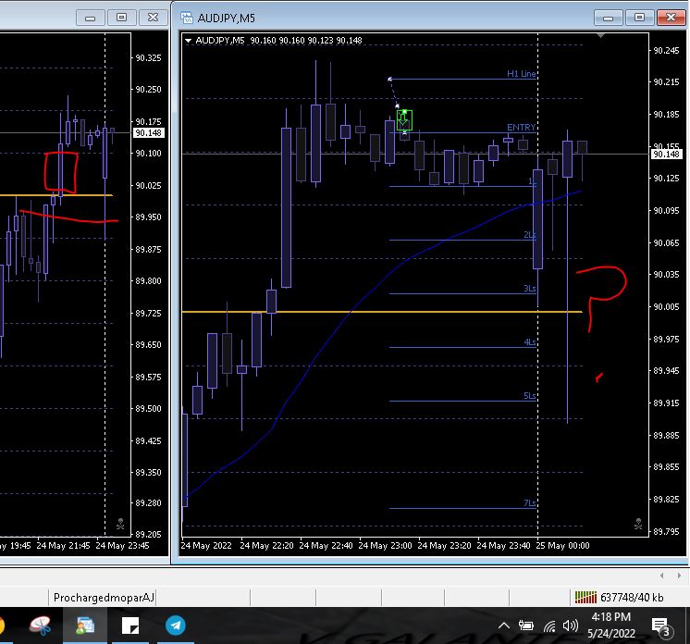
Task: Click the skull icon in the left chart
Action: (x=120, y=524)
